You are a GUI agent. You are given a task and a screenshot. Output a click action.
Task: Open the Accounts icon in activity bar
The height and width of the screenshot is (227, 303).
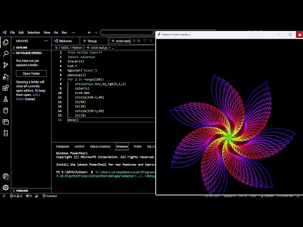(x=6, y=177)
